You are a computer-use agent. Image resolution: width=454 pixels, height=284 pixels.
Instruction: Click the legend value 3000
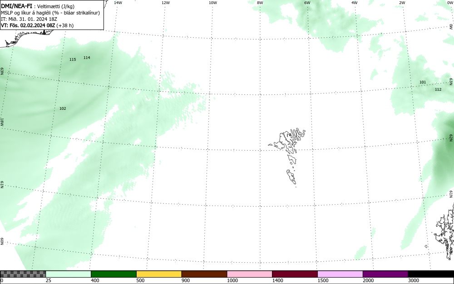click(x=414, y=280)
